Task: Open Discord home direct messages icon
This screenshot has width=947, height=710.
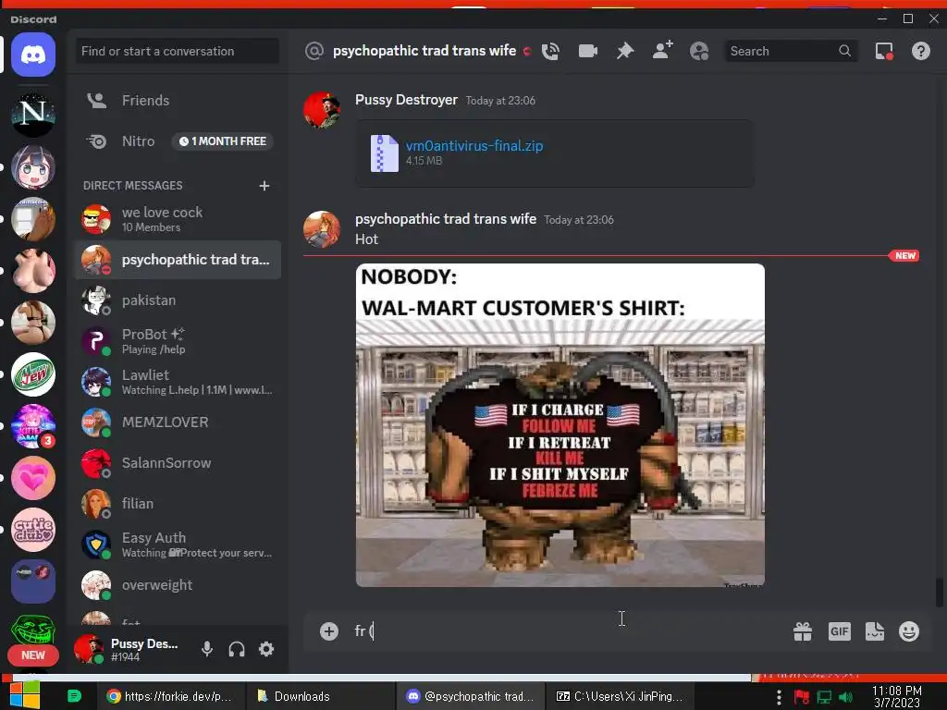Action: [33, 55]
